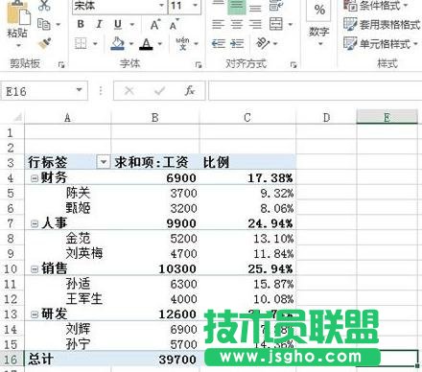Open the Name Box dropdown arrow
Screen dimensions: 422x372
tap(79, 90)
